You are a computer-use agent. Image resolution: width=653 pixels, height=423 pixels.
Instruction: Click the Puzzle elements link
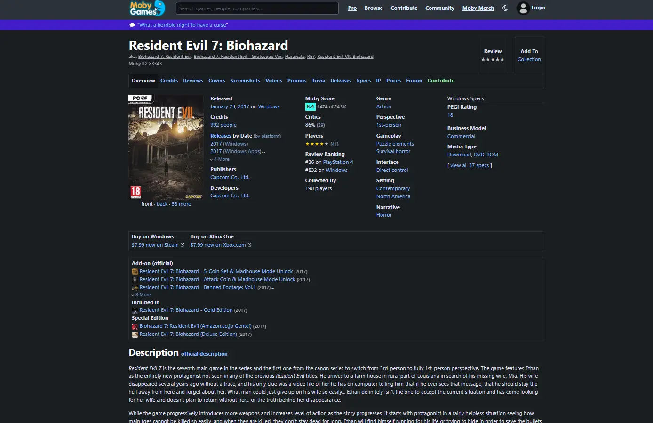pyautogui.click(x=395, y=144)
